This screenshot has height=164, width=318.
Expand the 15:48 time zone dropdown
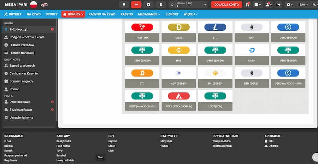point(303,5)
